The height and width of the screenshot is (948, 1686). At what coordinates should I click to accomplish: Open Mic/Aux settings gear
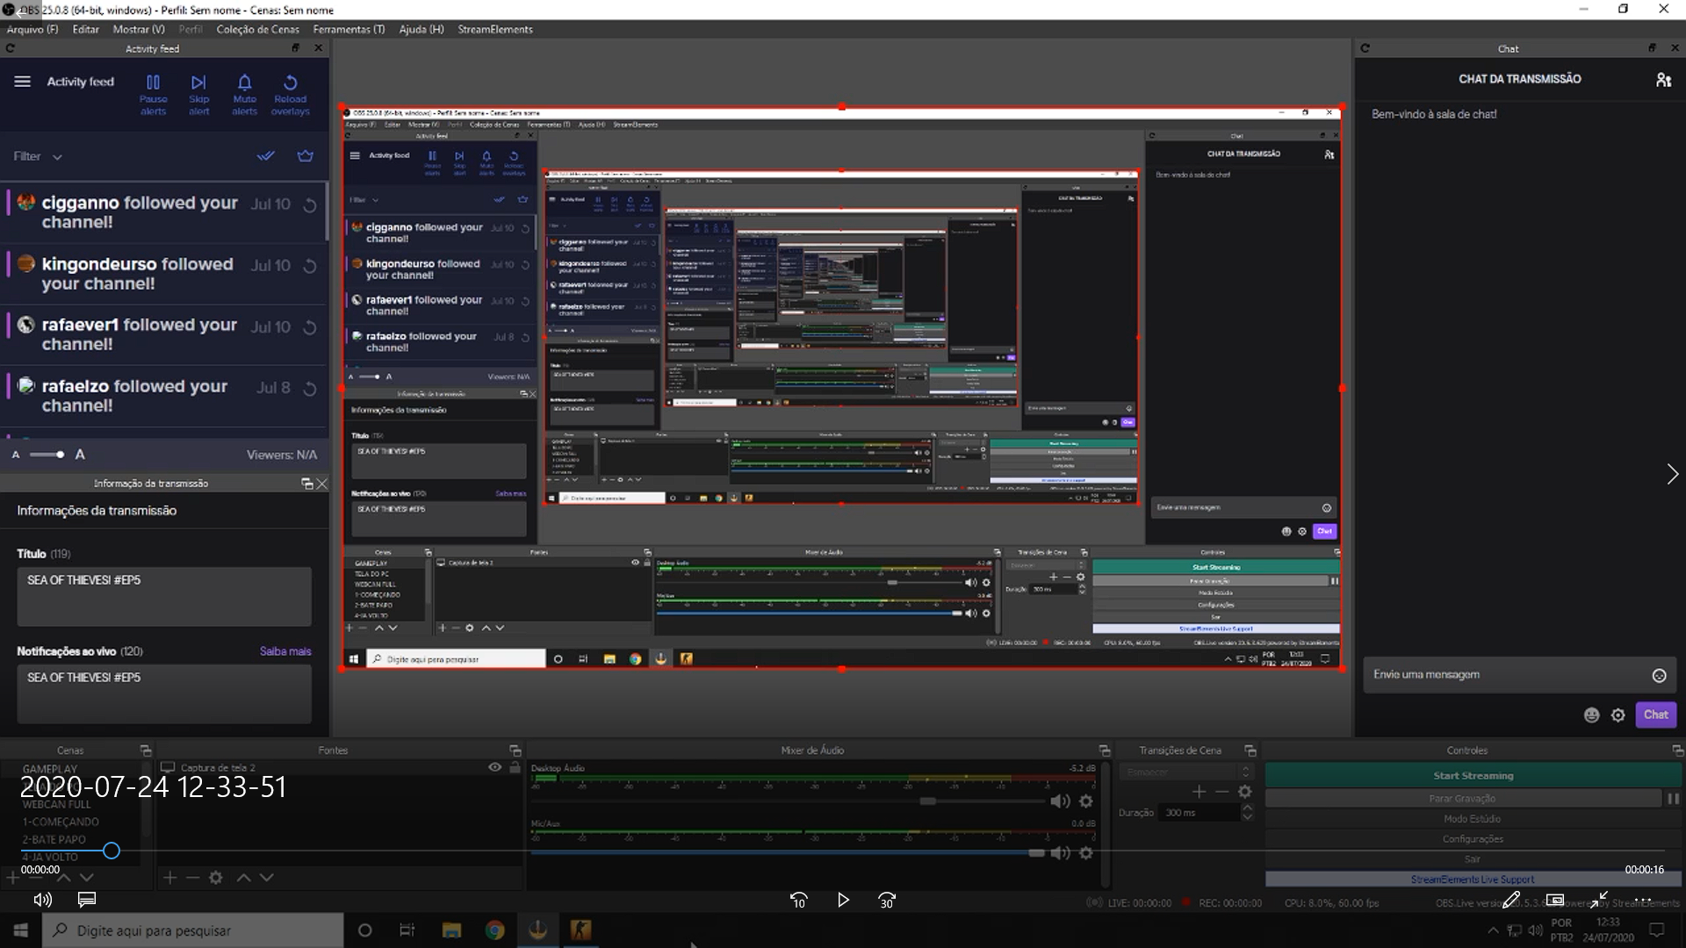1085,853
